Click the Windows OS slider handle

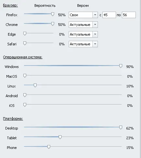[121, 66]
